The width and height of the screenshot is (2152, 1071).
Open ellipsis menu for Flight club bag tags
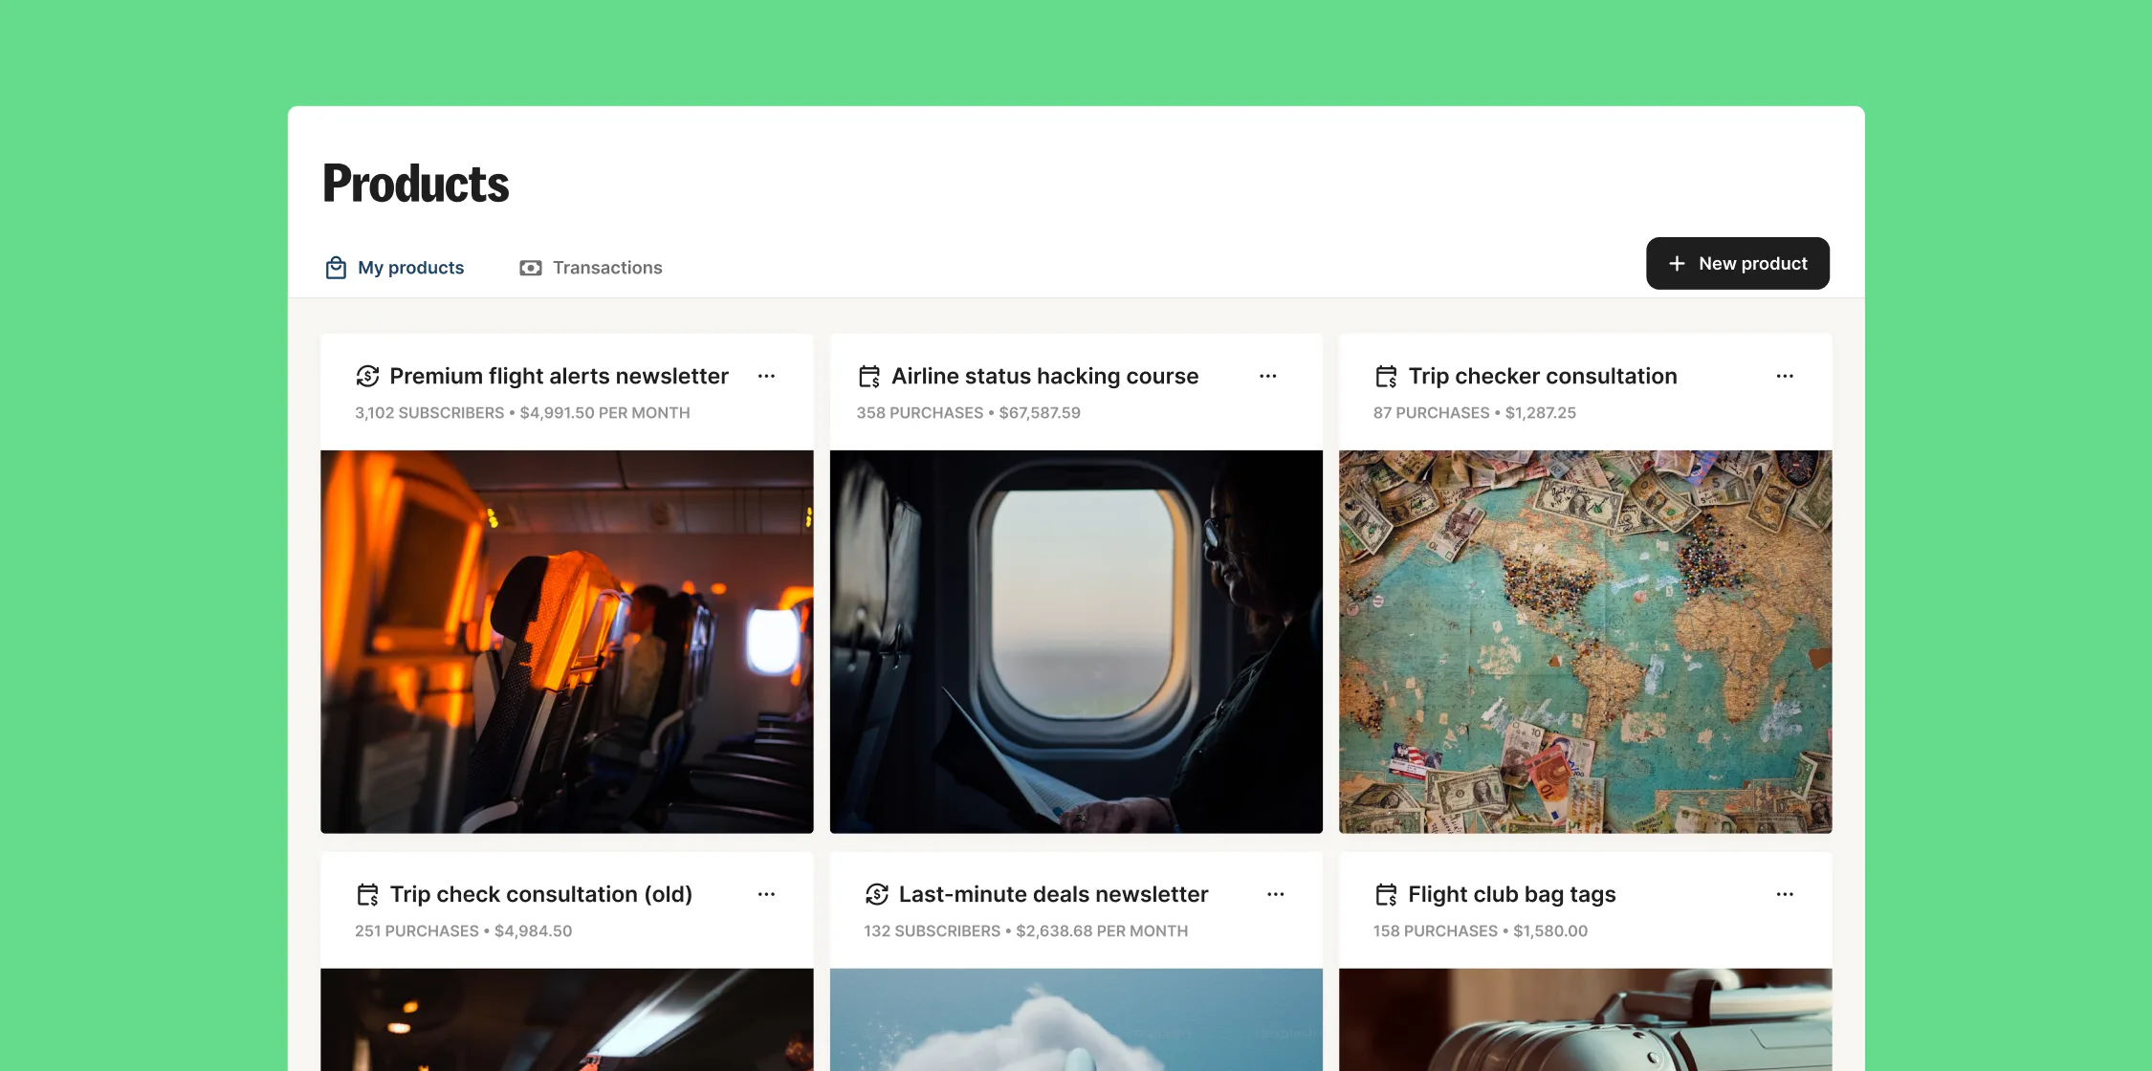pyautogui.click(x=1785, y=895)
